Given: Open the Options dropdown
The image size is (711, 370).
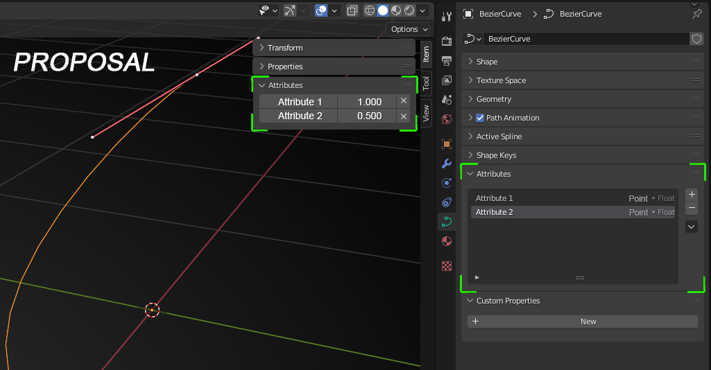Looking at the screenshot, I should pos(408,29).
